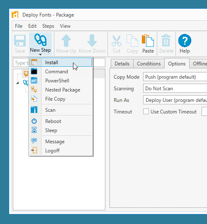Open the Scanning dropdown set to Do Not Scan
The image size is (207, 224).
click(175, 89)
